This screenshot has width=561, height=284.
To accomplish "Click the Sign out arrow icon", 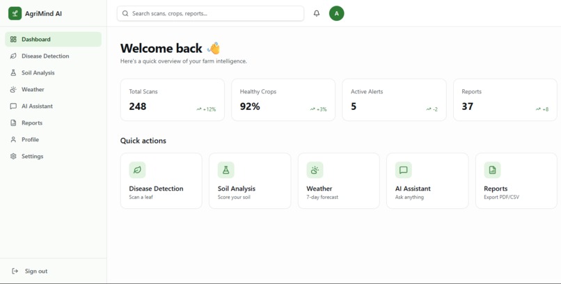I will tap(15, 271).
